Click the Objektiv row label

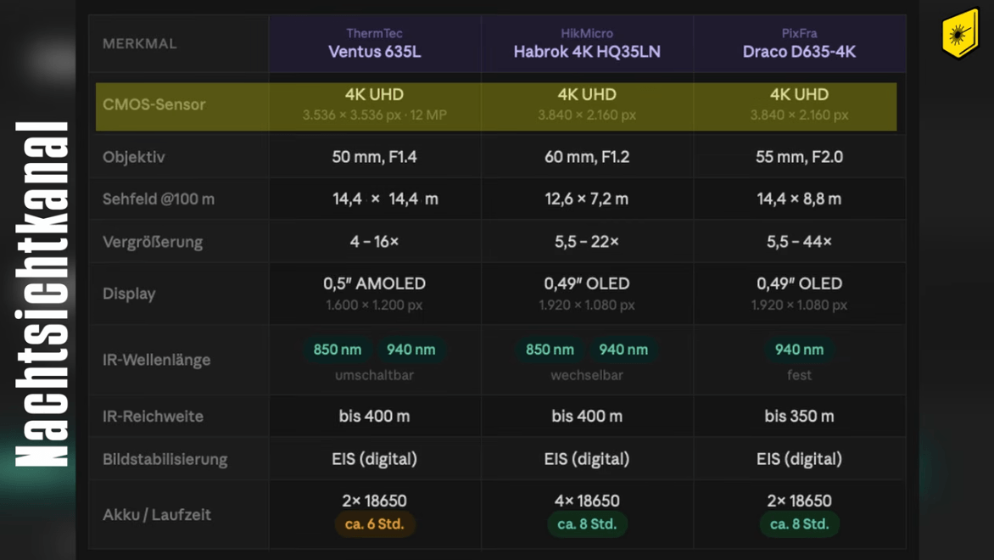[134, 157]
